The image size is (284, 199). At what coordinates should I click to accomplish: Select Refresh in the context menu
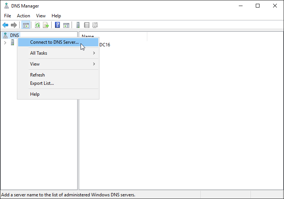tap(58, 75)
